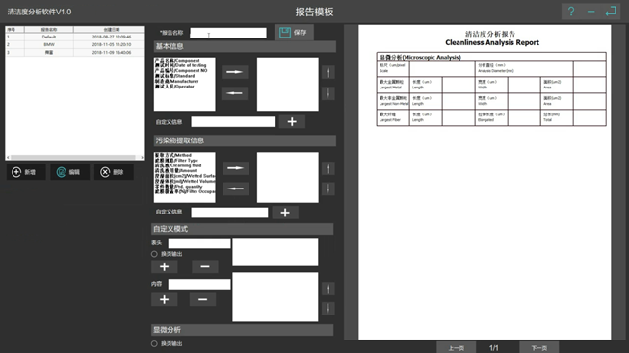Remove content entry with minus button
Image resolution: width=629 pixels, height=353 pixels.
(202, 299)
